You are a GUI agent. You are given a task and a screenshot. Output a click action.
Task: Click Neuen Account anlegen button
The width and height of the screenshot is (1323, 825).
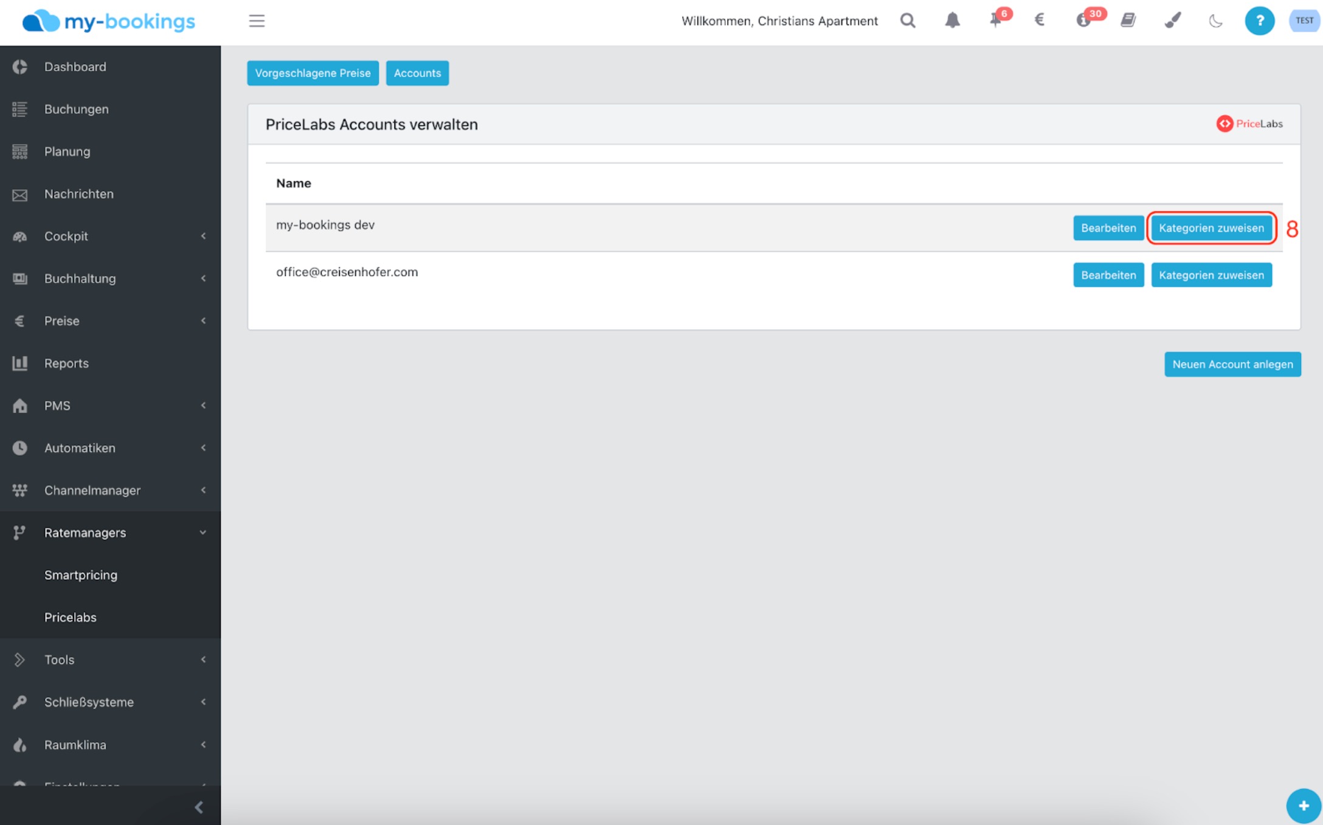coord(1232,364)
